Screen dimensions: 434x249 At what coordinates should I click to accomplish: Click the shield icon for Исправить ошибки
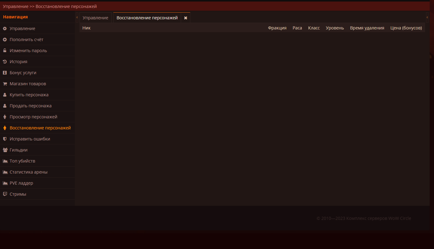click(5, 139)
